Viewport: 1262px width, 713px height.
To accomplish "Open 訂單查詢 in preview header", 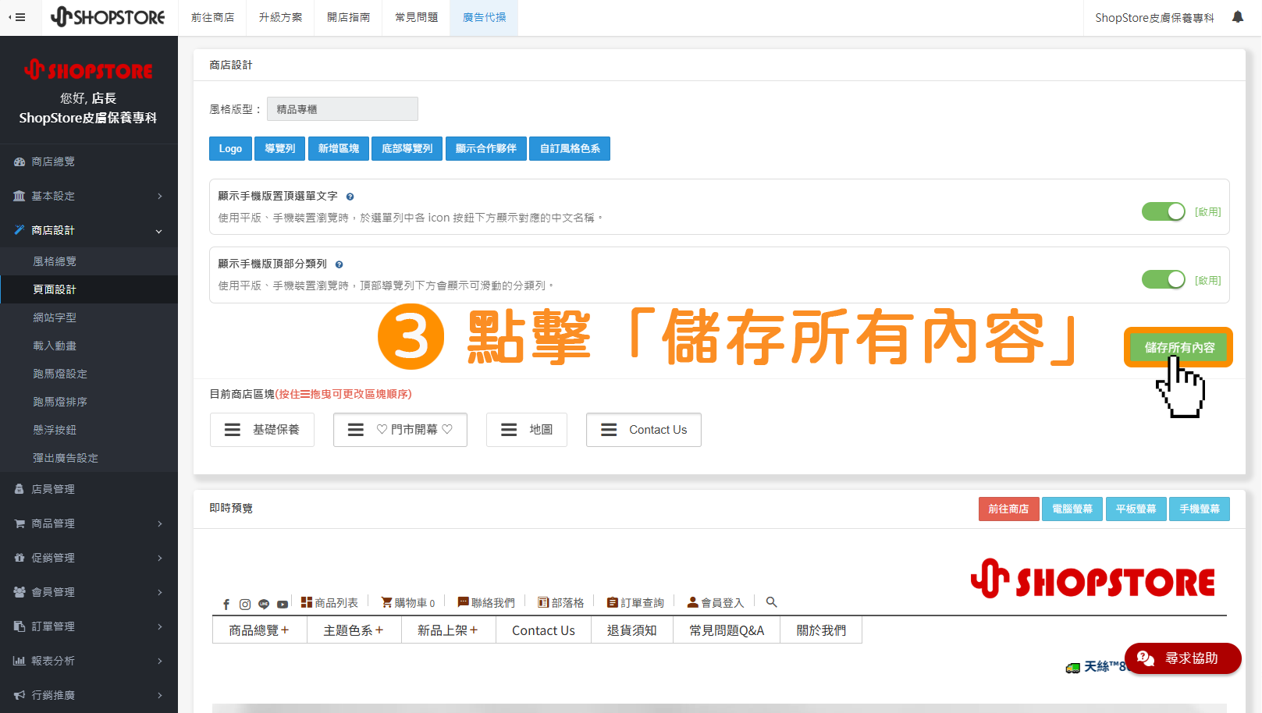I will coord(635,602).
